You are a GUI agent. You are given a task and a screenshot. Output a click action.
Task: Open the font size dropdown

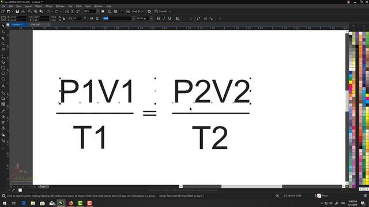click(x=151, y=18)
